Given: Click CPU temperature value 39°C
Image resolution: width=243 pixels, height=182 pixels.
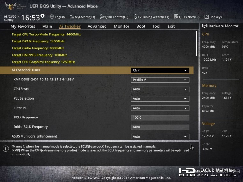Looking at the screenshot, I should 225,47.
